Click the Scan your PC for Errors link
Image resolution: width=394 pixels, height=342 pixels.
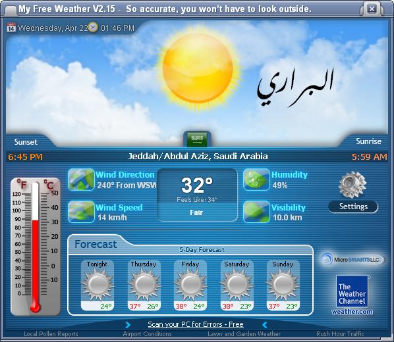coord(196,324)
